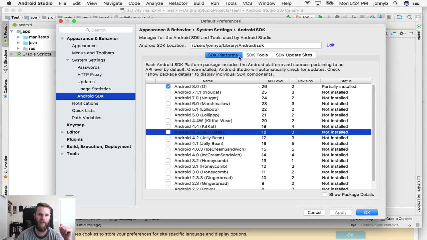Image resolution: width=427 pixels, height=240 pixels.
Task: Click the Apply button
Action: click(x=341, y=212)
